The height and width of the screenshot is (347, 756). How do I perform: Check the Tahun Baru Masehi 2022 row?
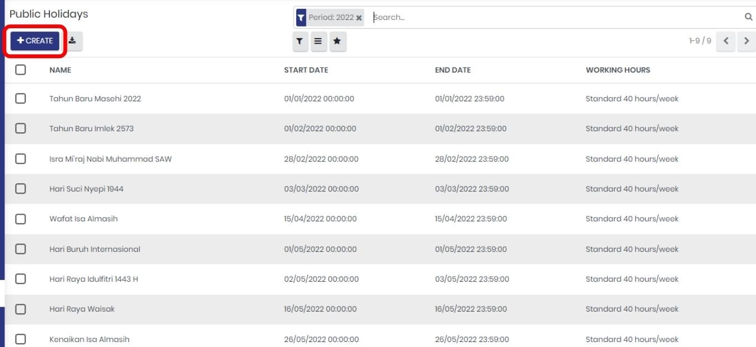tap(20, 99)
